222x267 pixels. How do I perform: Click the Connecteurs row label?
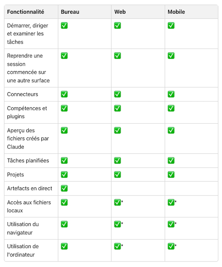[23, 94]
